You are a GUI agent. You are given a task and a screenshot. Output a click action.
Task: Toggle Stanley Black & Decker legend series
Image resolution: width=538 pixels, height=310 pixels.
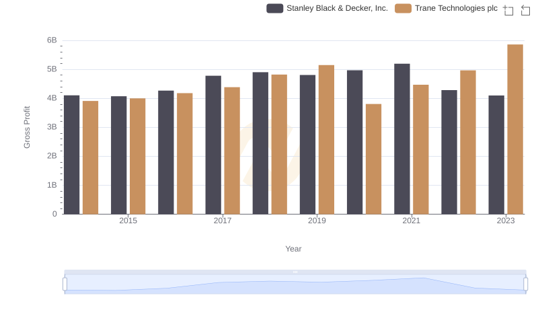(327, 8)
